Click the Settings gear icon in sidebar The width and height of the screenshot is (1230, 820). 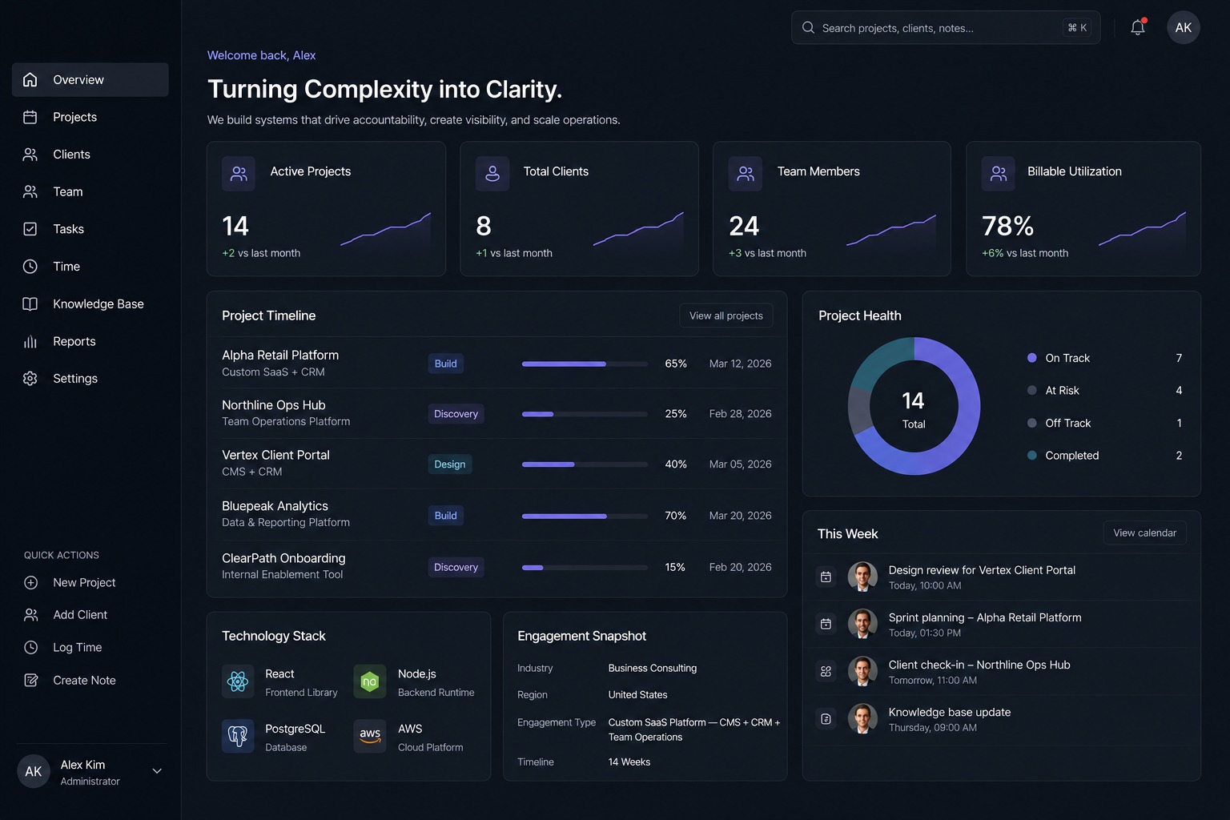click(x=30, y=379)
